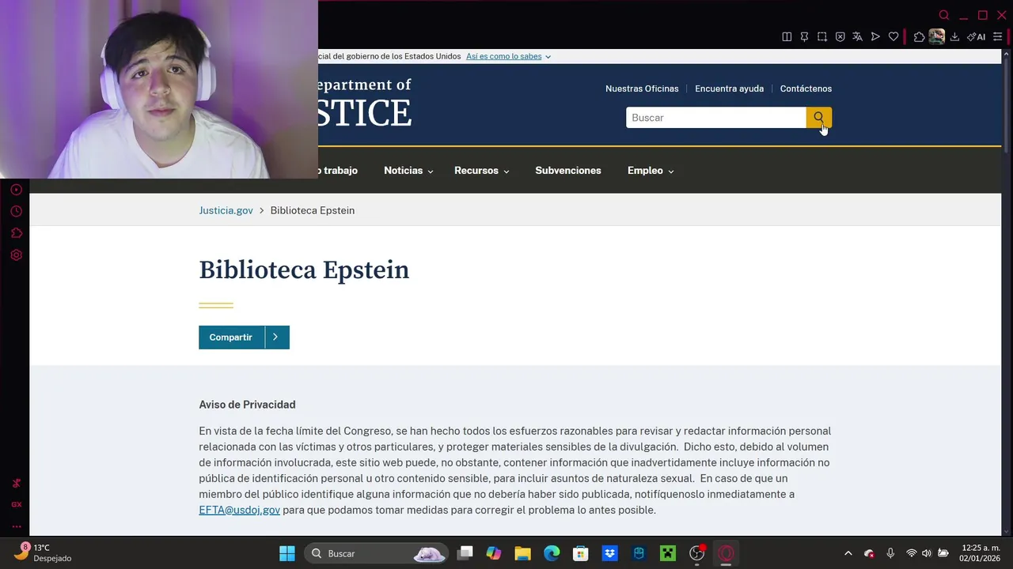
Task: Expand the Empleo dropdown menu
Action: coord(651,171)
